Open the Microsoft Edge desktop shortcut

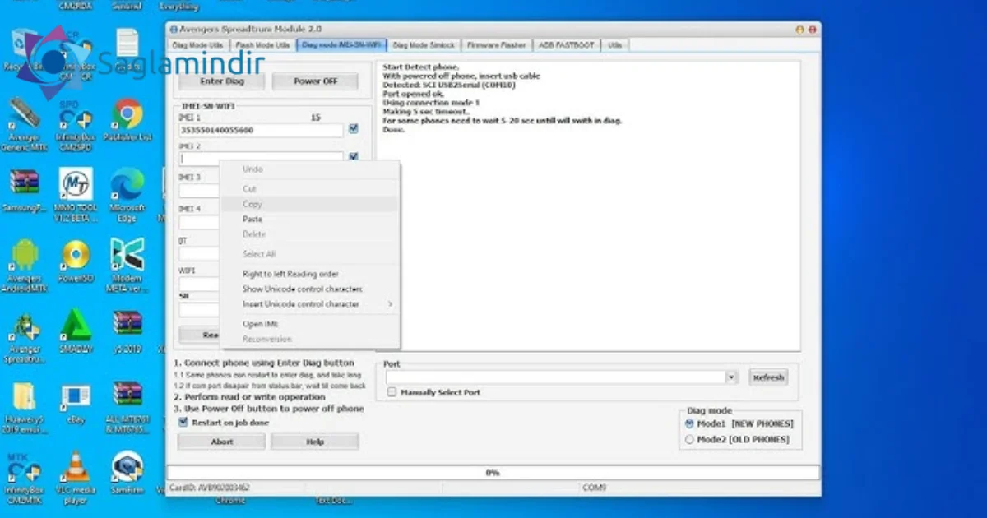pos(127,195)
